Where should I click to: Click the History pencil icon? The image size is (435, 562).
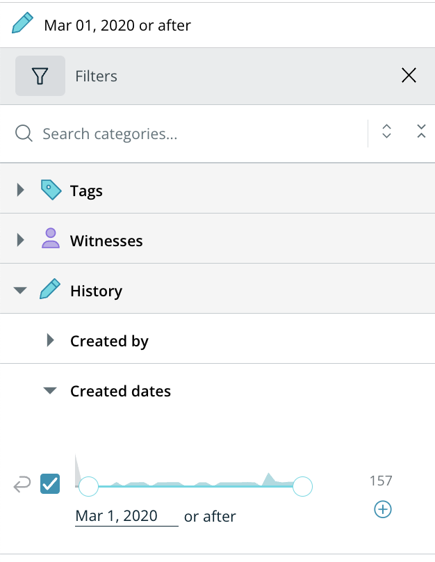click(51, 290)
